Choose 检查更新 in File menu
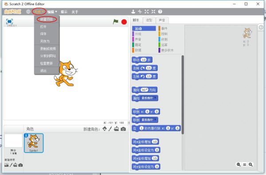This screenshot has height=175, width=266. (x=47, y=63)
